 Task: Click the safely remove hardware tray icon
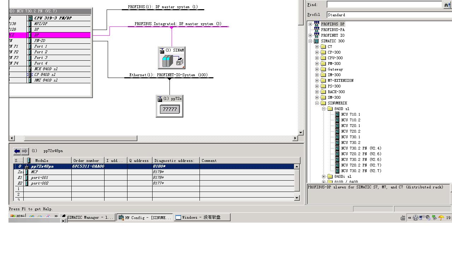[x=434, y=218]
